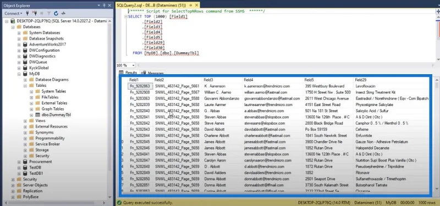Image resolution: width=440 pixels, height=206 pixels.
Task: Click the 1000 rows status bar entry
Action: pyautogui.click(x=427, y=202)
